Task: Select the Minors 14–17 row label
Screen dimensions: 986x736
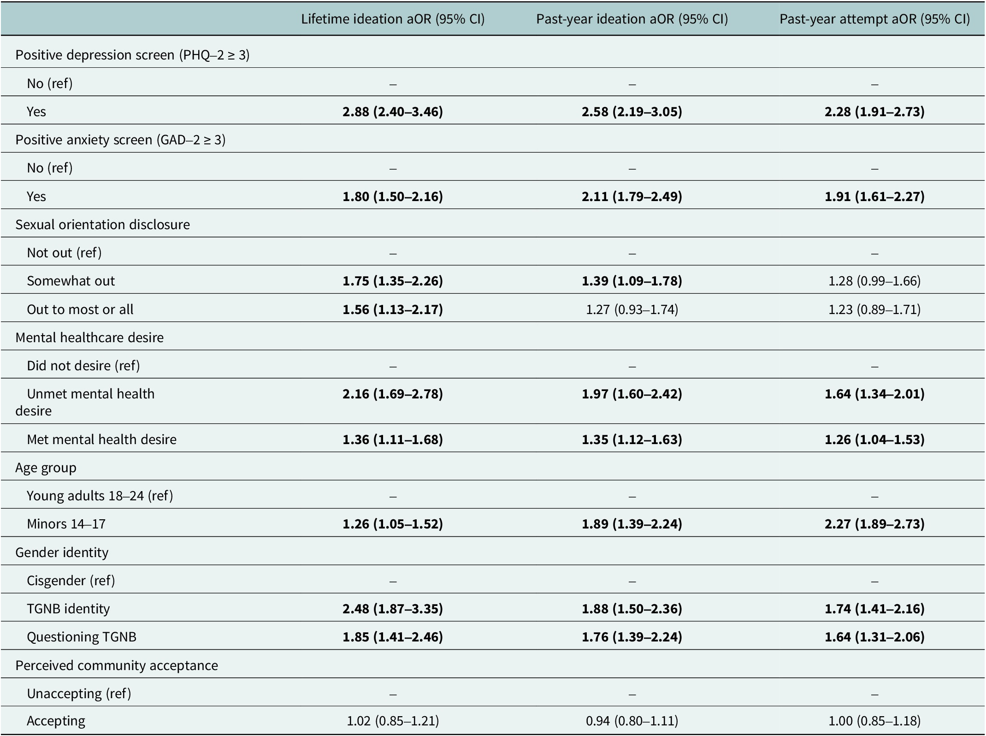Action: pos(66,524)
